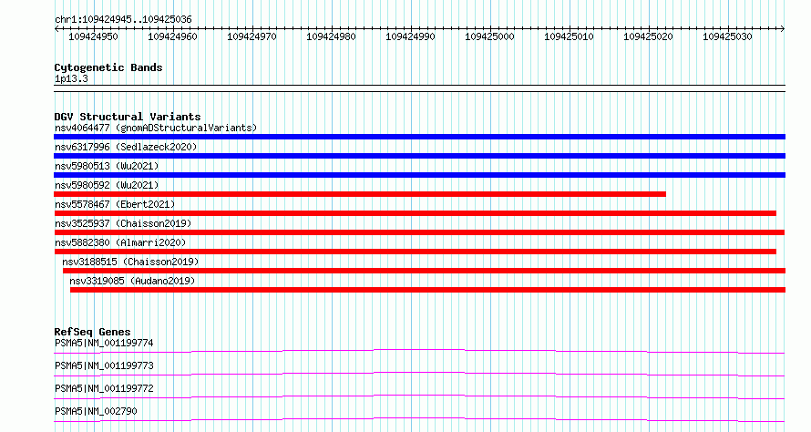
Task: Open transcript PSMA5|NM_001199774 label
Action: [104, 343]
